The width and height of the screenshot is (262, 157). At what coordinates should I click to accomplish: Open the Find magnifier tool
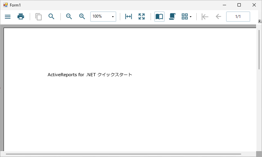(52, 17)
